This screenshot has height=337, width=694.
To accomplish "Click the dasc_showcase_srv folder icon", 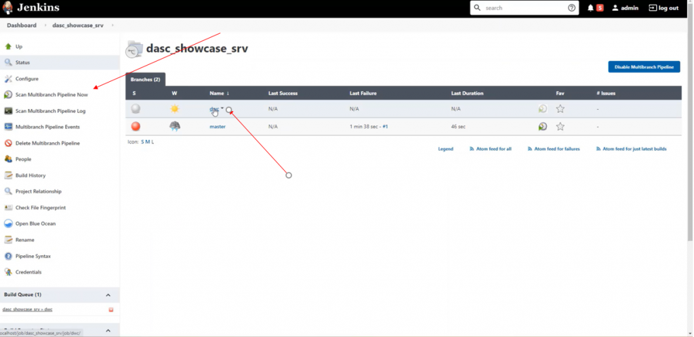I will pos(134,49).
